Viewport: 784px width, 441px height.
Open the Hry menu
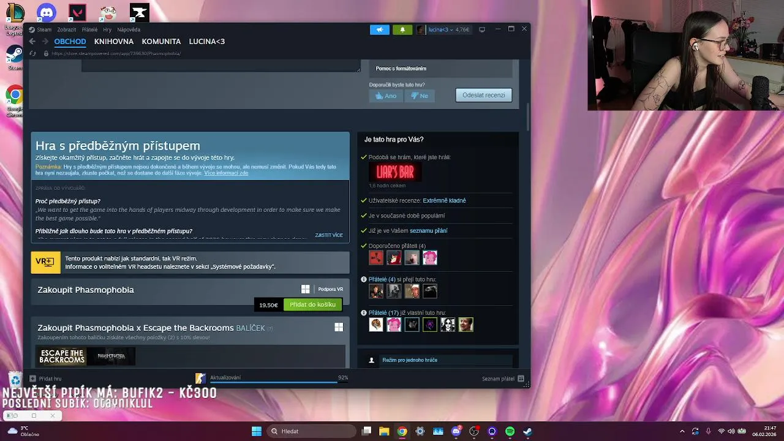(x=107, y=29)
